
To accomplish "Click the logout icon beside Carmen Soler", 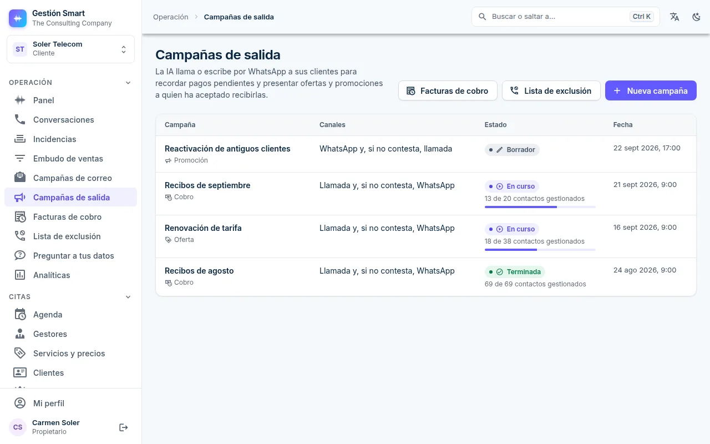I will 124,427.
